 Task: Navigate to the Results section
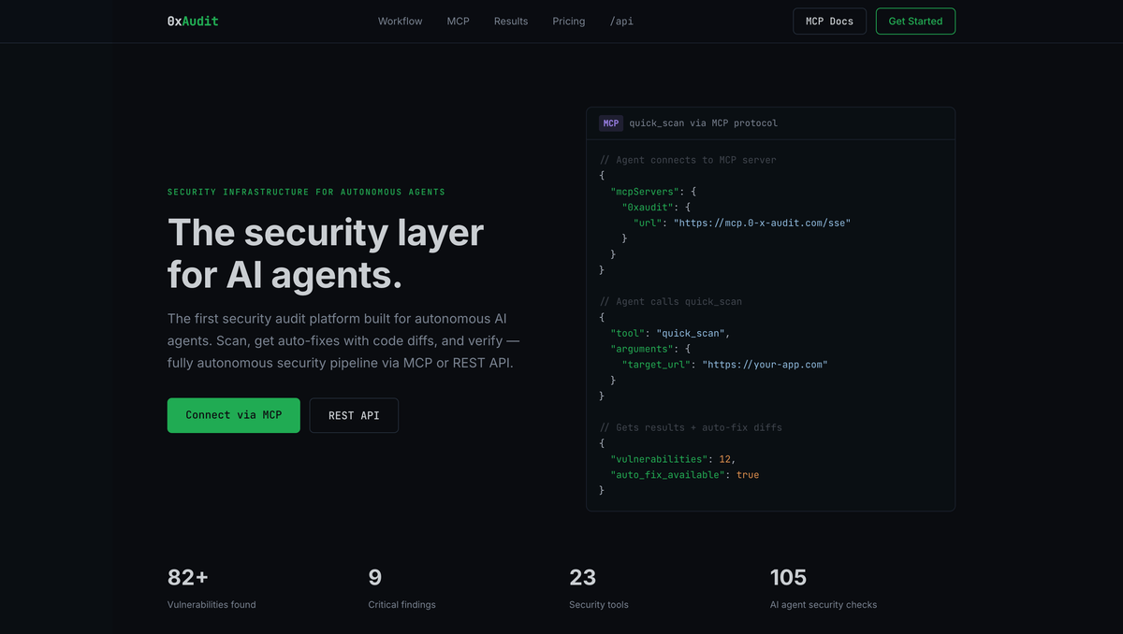510,21
